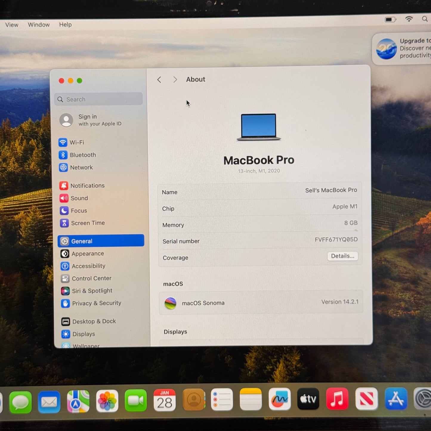Click the macOS Sonoma row

(x=261, y=302)
